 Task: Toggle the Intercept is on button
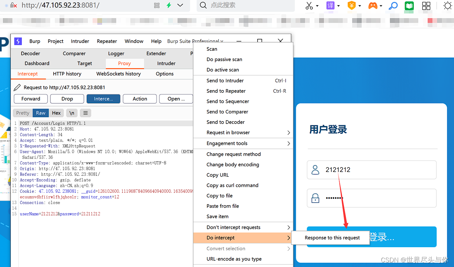point(104,99)
